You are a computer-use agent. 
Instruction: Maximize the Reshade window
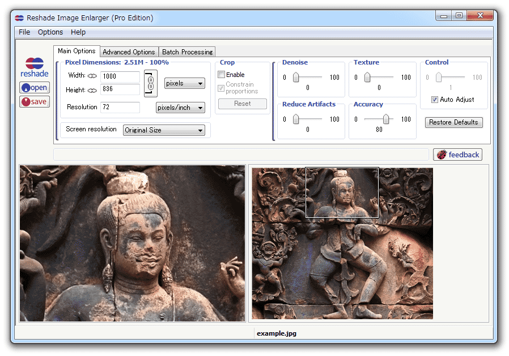pyautogui.click(x=459, y=15)
